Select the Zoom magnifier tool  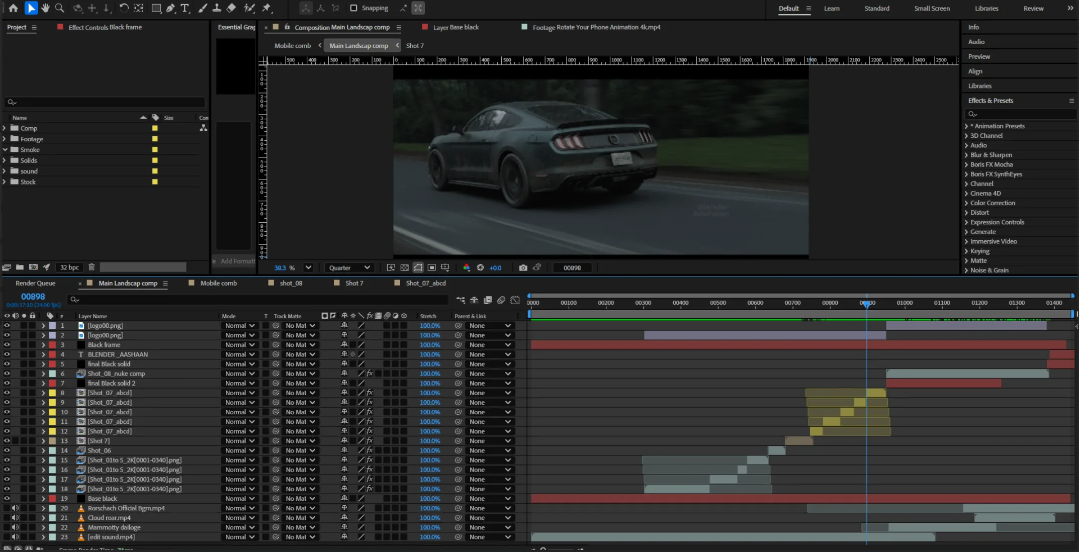pyautogui.click(x=60, y=8)
